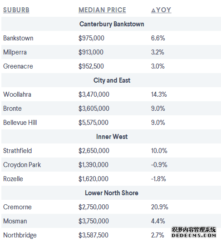
Task: Click the Woollahra suburb name
Action: click(17, 94)
